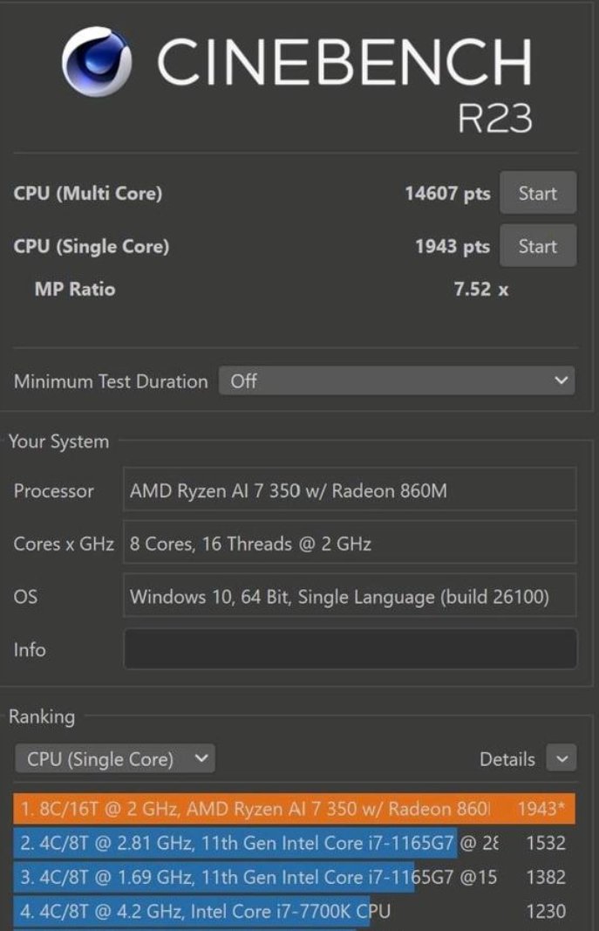Viewport: 599px width, 931px height.
Task: Click the chevron of the Off dropdown
Action: tap(561, 380)
